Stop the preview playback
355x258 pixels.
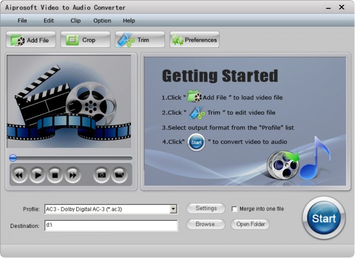[x=55, y=175]
